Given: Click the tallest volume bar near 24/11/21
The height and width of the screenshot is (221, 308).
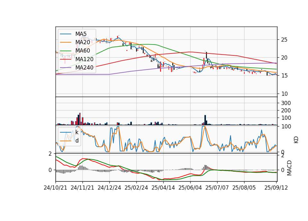Looking at the screenshot, I should click(x=80, y=119).
